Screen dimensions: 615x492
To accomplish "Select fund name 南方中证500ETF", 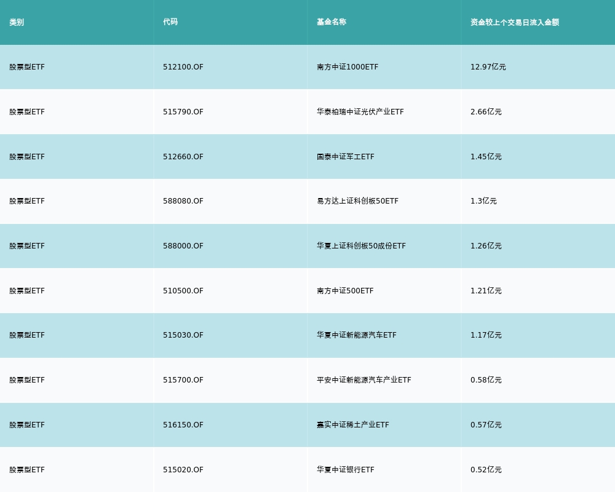I will coord(345,291).
